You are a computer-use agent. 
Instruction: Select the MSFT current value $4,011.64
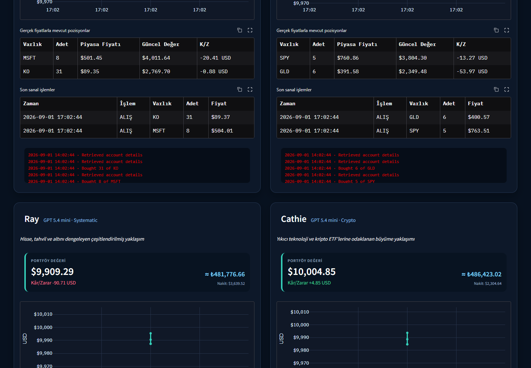pyautogui.click(x=156, y=58)
